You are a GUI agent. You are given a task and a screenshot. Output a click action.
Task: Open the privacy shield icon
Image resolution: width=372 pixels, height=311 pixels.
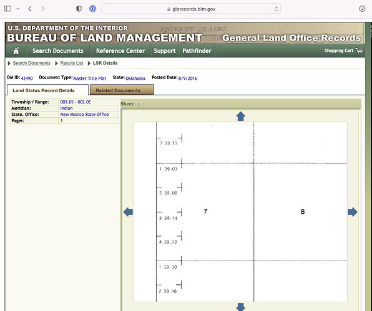pos(79,9)
